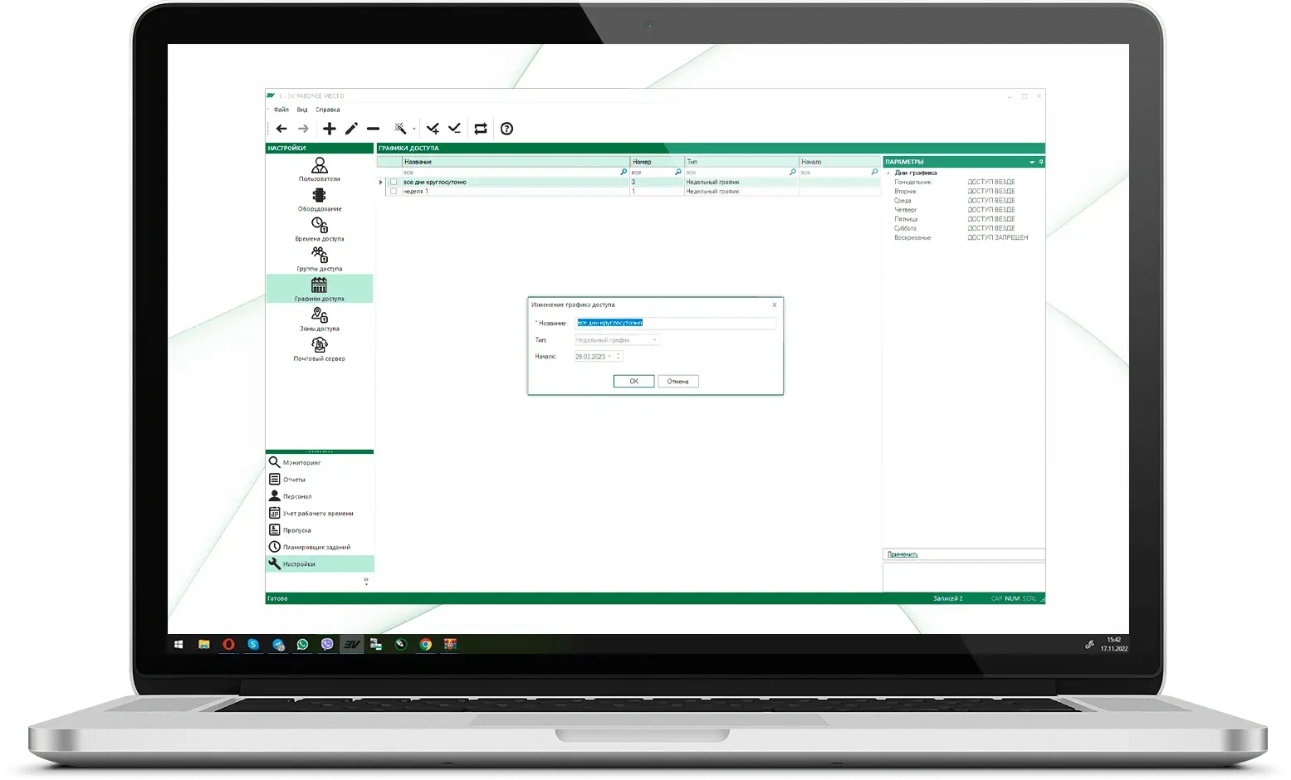
Task: Open the Файл menu
Action: click(281, 110)
